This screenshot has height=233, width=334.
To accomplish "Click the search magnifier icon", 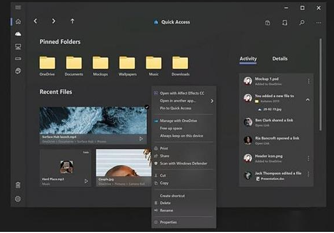I will [x=302, y=22].
